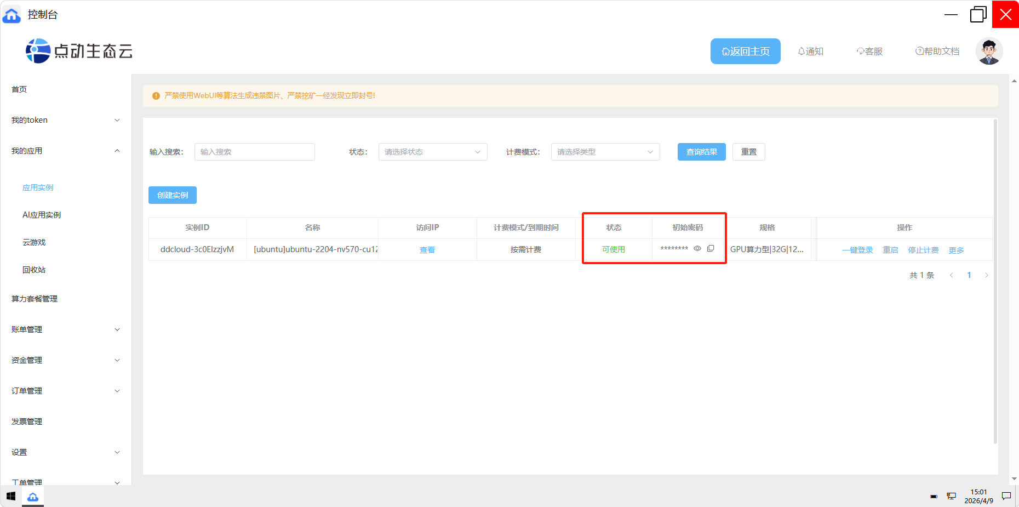The height and width of the screenshot is (507, 1019).
Task: Go to next page arrow in pagination
Action: pos(987,275)
